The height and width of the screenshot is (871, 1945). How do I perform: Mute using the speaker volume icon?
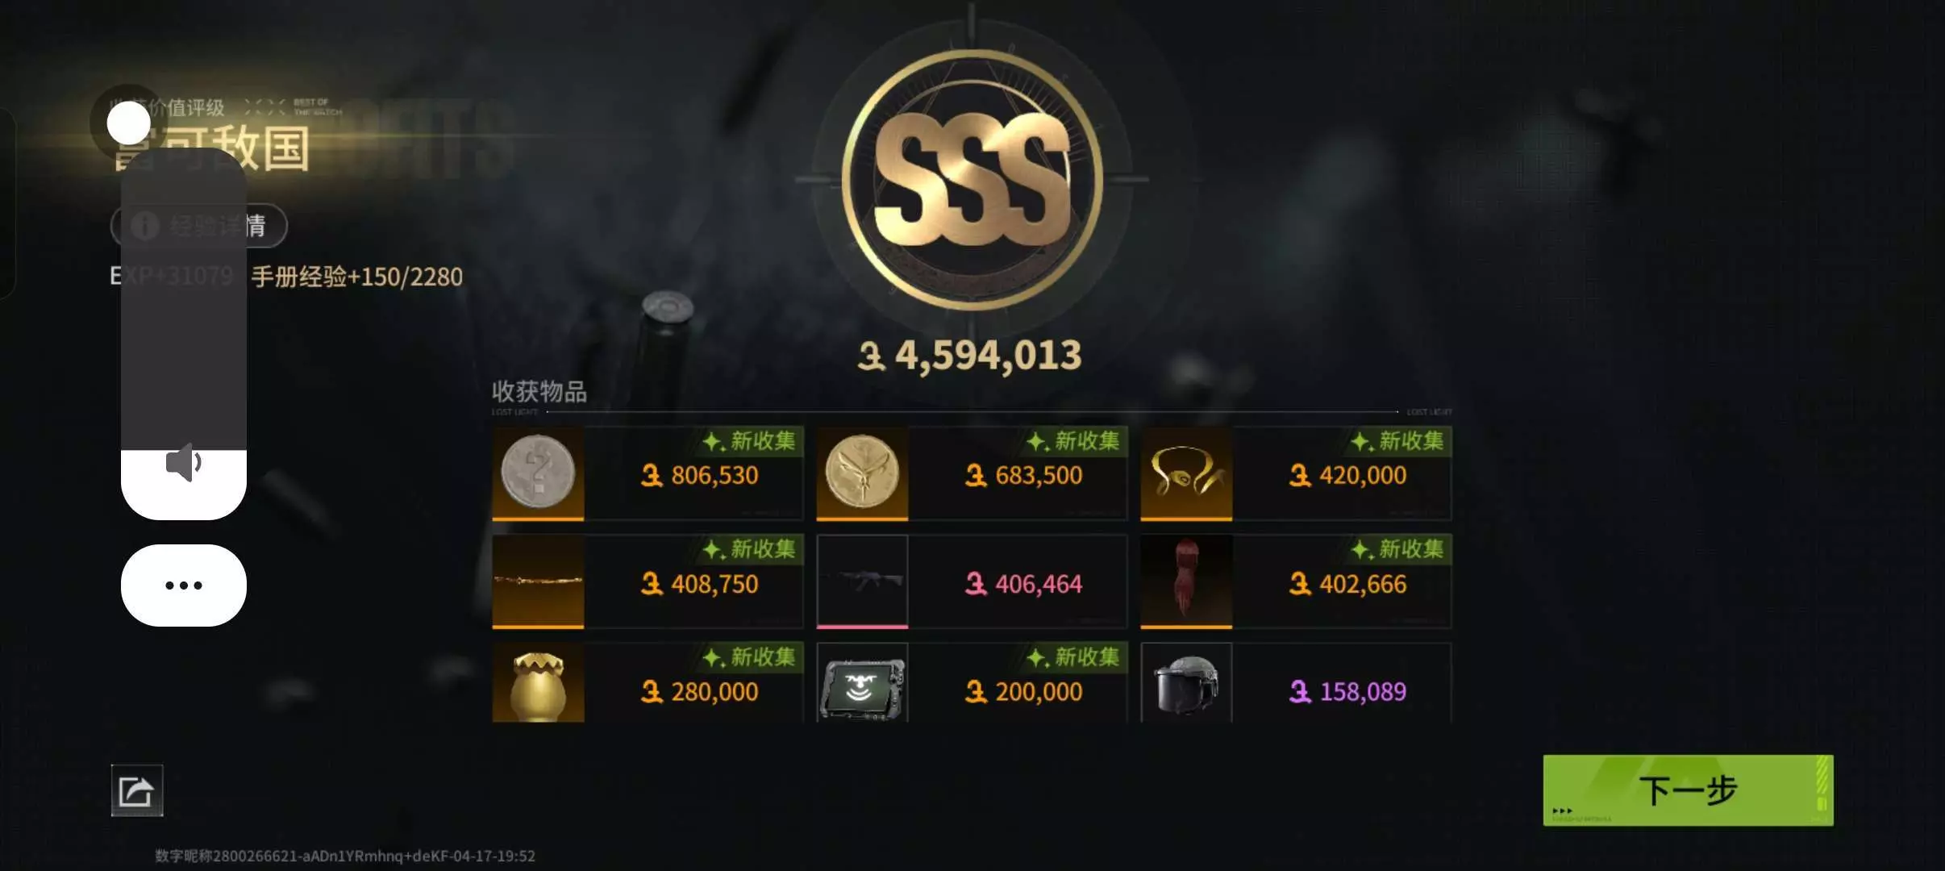(x=183, y=462)
